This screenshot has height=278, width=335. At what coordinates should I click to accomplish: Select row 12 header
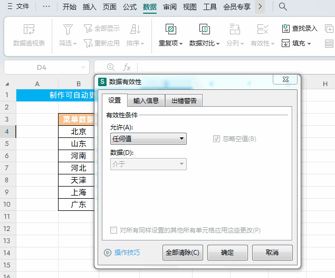pyautogui.click(x=7, y=228)
